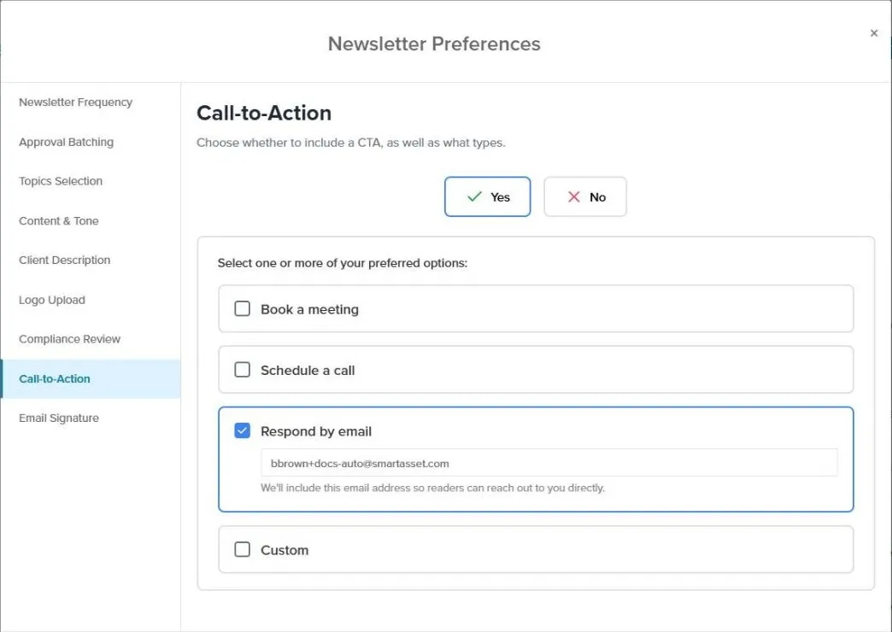Click the Custom label text
This screenshot has height=632, width=892.
pos(285,550)
